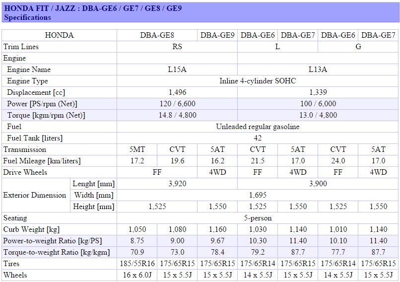400x282 pixels.
Task: Click the 'G' trim line cell
Action: tap(358, 47)
